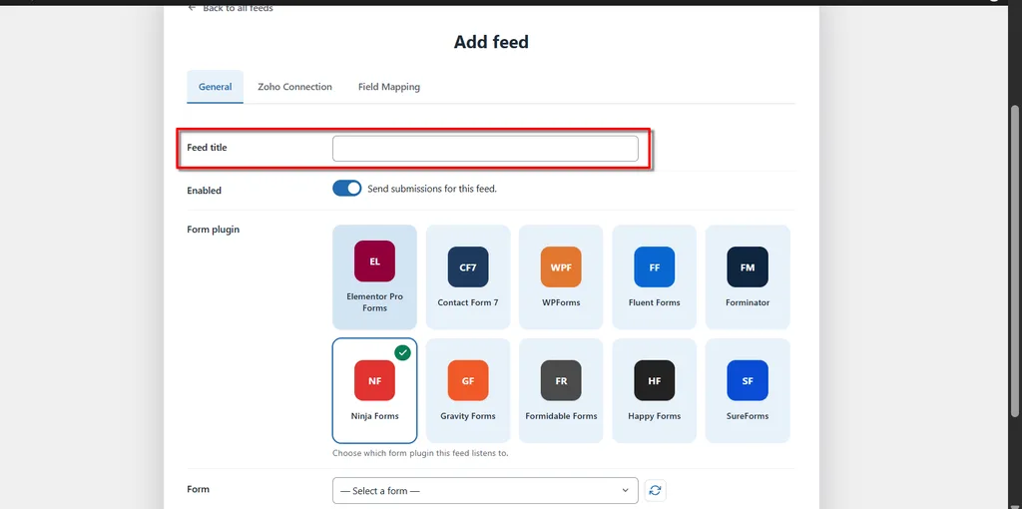This screenshot has width=1022, height=509.
Task: Click the Form plugin label
Action: (214, 230)
